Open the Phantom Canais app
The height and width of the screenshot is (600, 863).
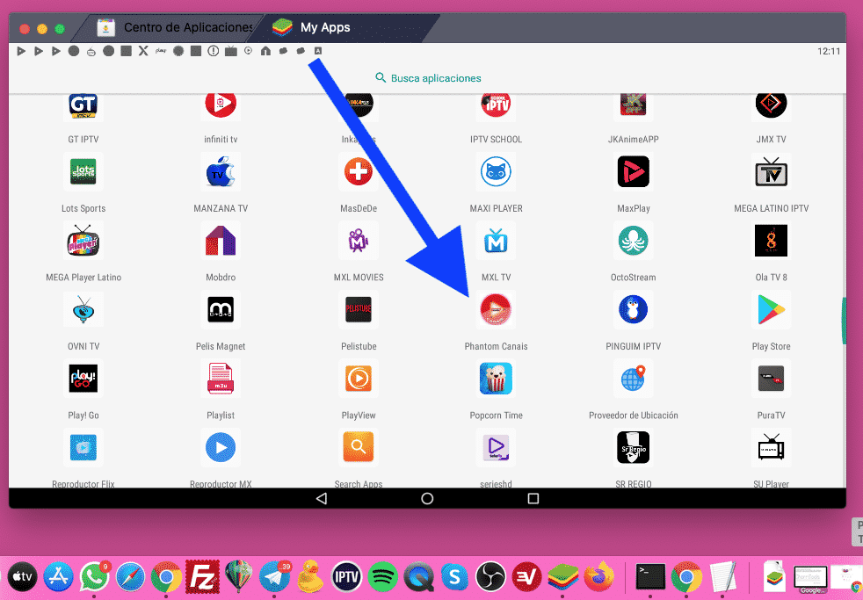(496, 309)
